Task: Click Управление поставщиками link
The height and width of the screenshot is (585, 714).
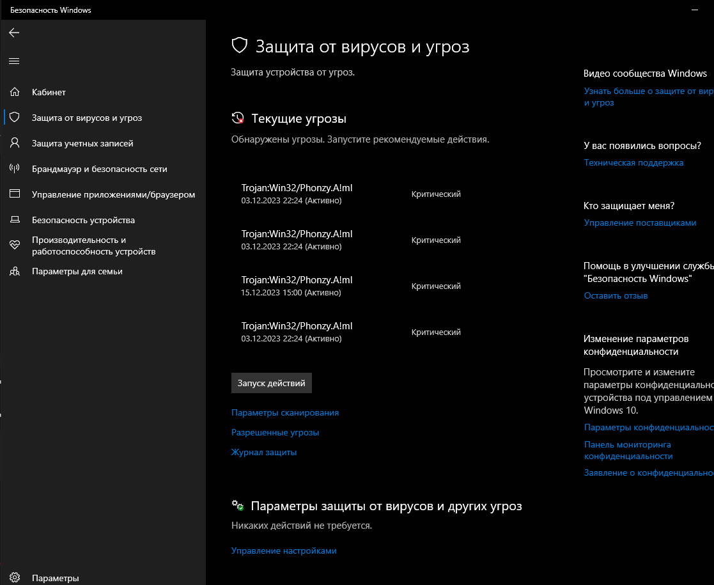Action: click(x=640, y=222)
